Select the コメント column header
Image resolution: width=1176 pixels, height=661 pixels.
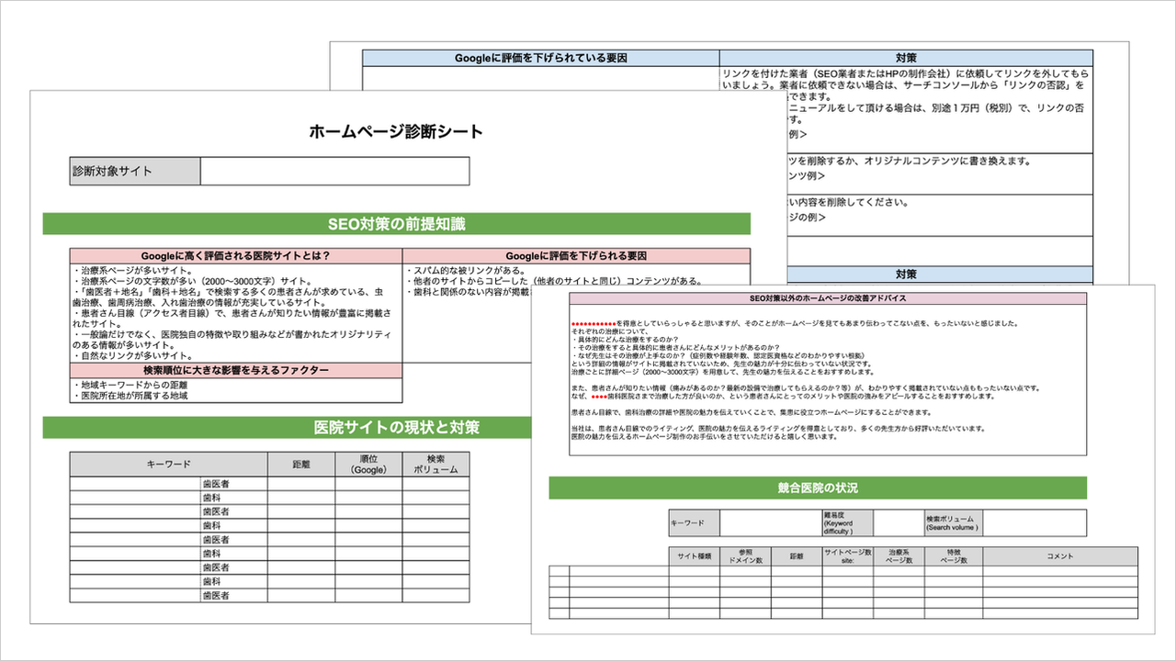(x=1060, y=556)
